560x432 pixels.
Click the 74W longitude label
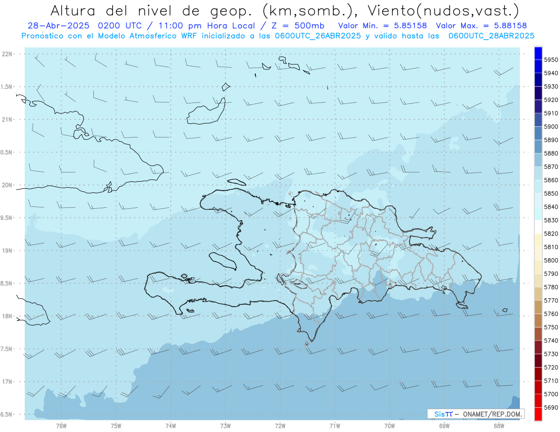click(171, 425)
